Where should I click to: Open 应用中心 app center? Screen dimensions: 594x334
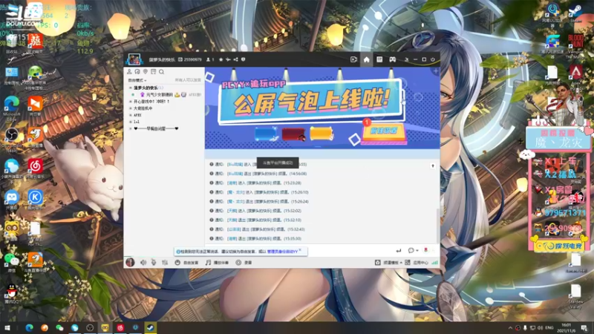[x=417, y=263]
